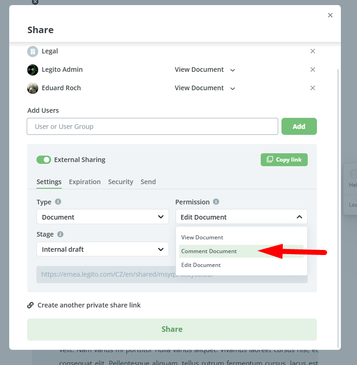Screen dimensions: 357x365
Task: Click the info icon next to Permission
Action: click(x=216, y=202)
